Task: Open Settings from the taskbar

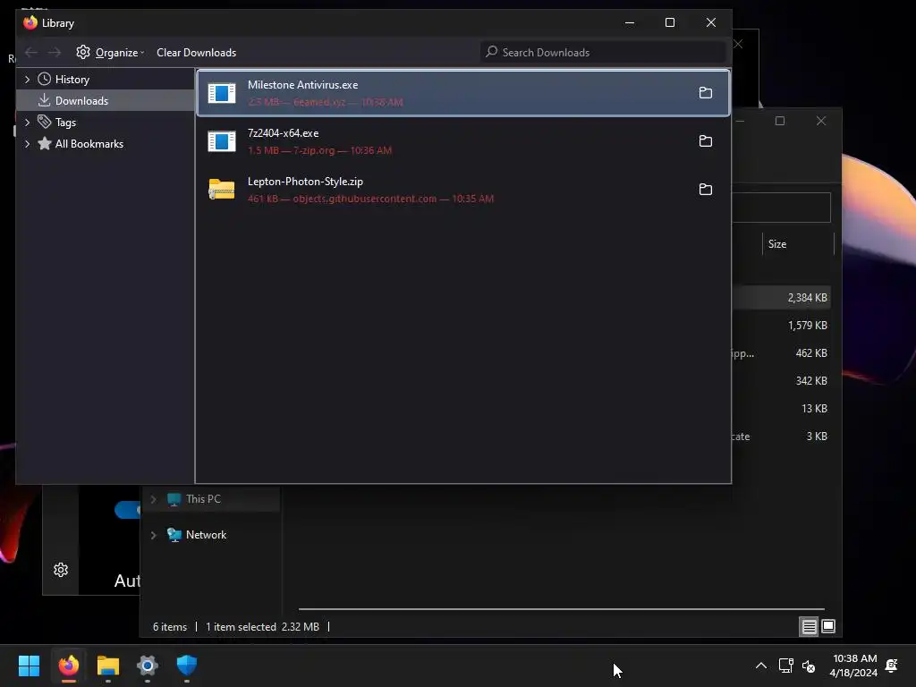Action: click(148, 666)
